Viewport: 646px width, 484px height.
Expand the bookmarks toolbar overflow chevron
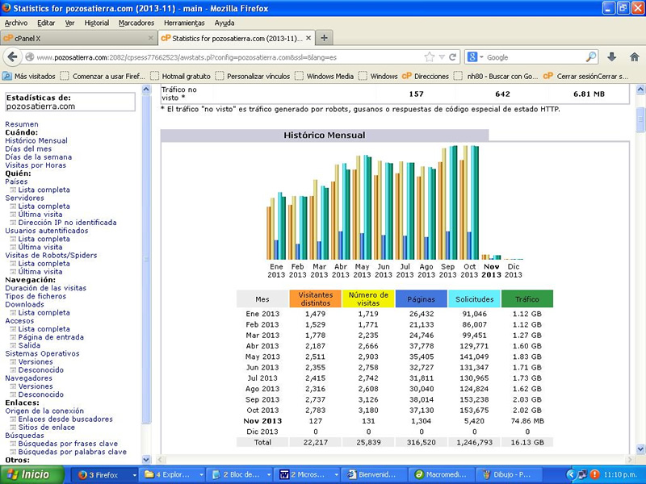click(x=638, y=76)
